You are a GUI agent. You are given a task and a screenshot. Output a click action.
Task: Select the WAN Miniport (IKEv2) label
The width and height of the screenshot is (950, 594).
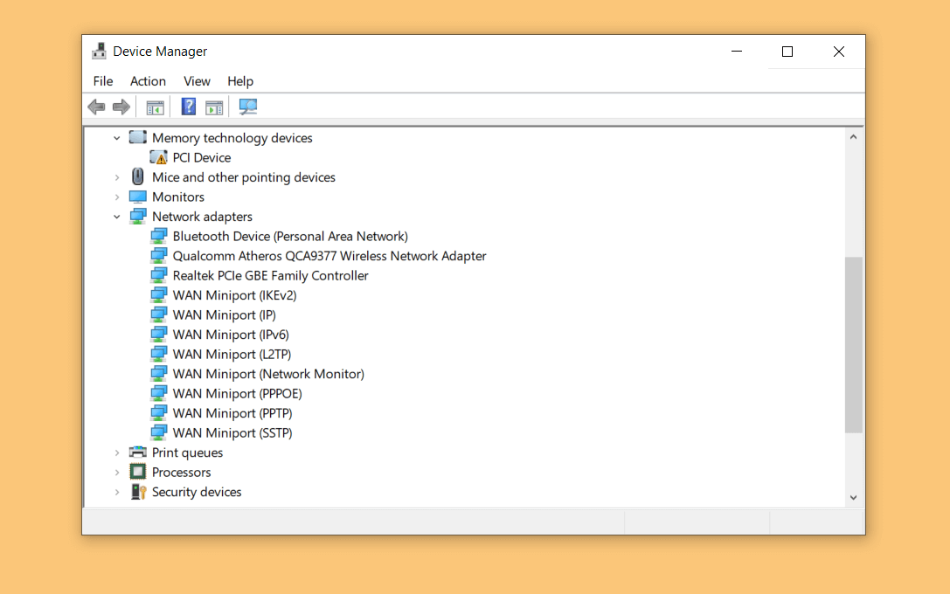(234, 295)
